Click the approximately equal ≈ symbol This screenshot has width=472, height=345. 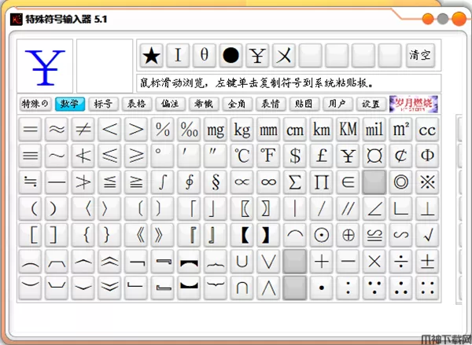pyautogui.click(x=57, y=130)
